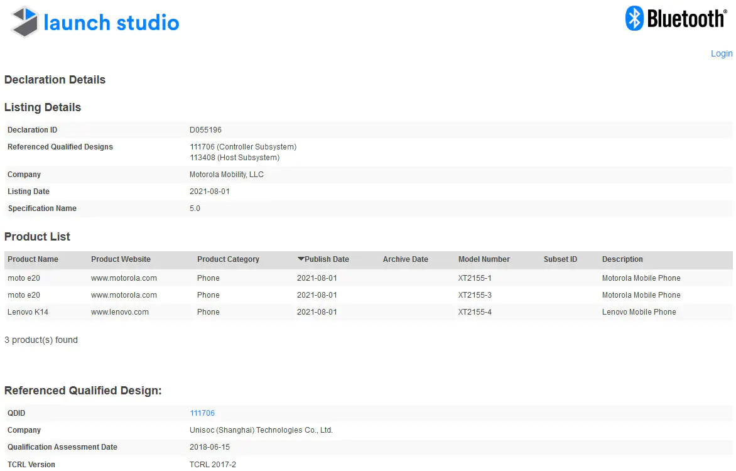Sort by Product Category column header
Image resolution: width=736 pixels, height=471 pixels.
(x=228, y=259)
